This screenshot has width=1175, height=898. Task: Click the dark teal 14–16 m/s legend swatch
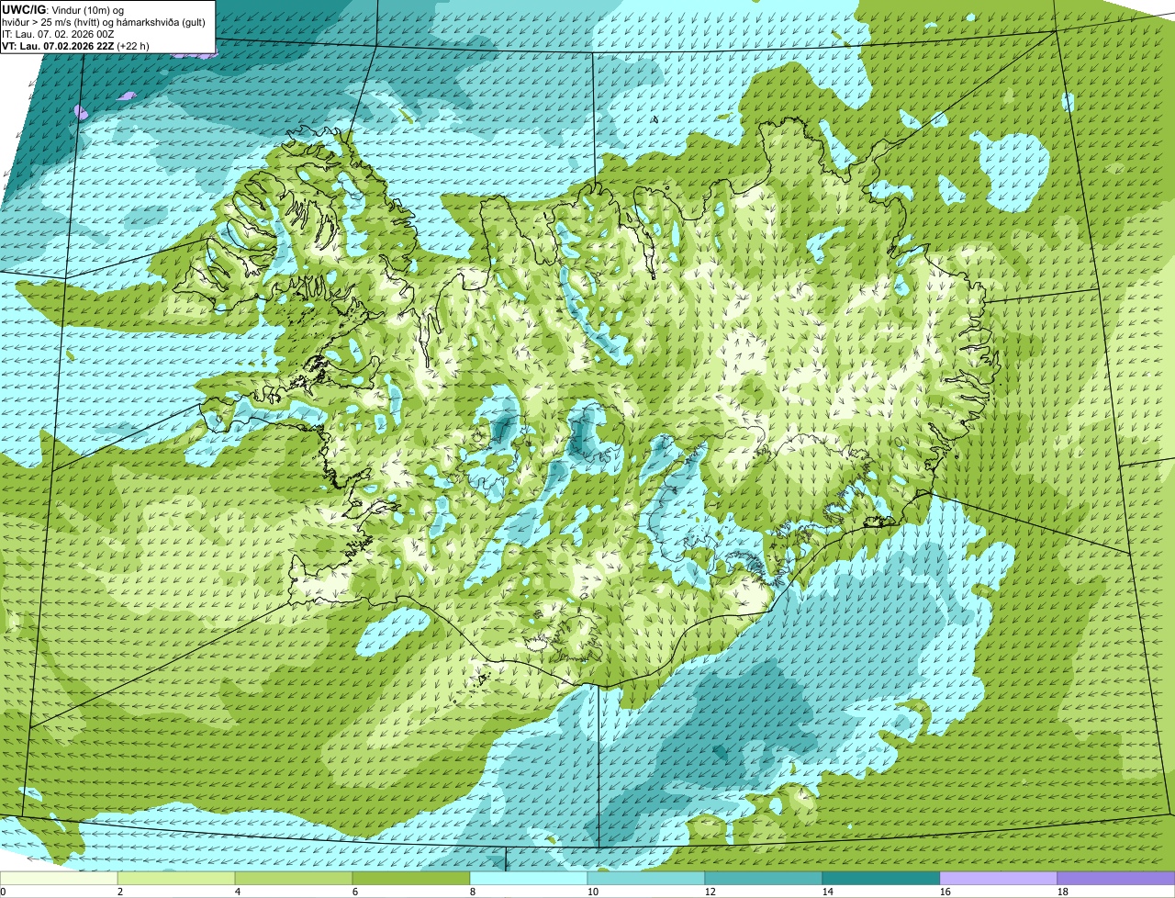(x=881, y=878)
